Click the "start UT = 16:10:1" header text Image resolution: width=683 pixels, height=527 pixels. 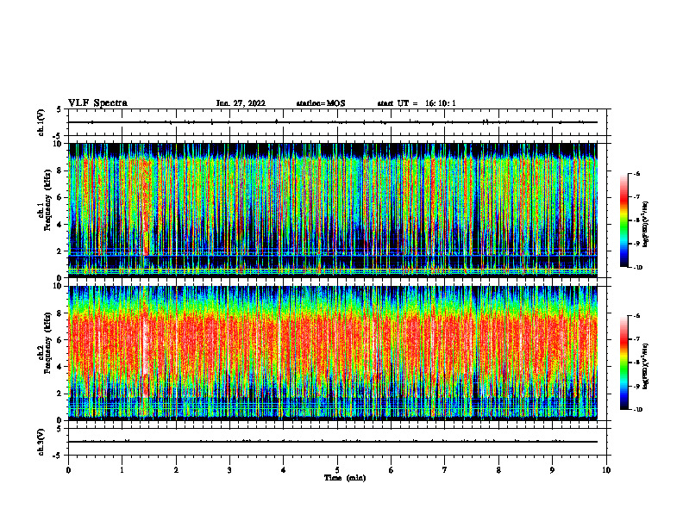417,103
